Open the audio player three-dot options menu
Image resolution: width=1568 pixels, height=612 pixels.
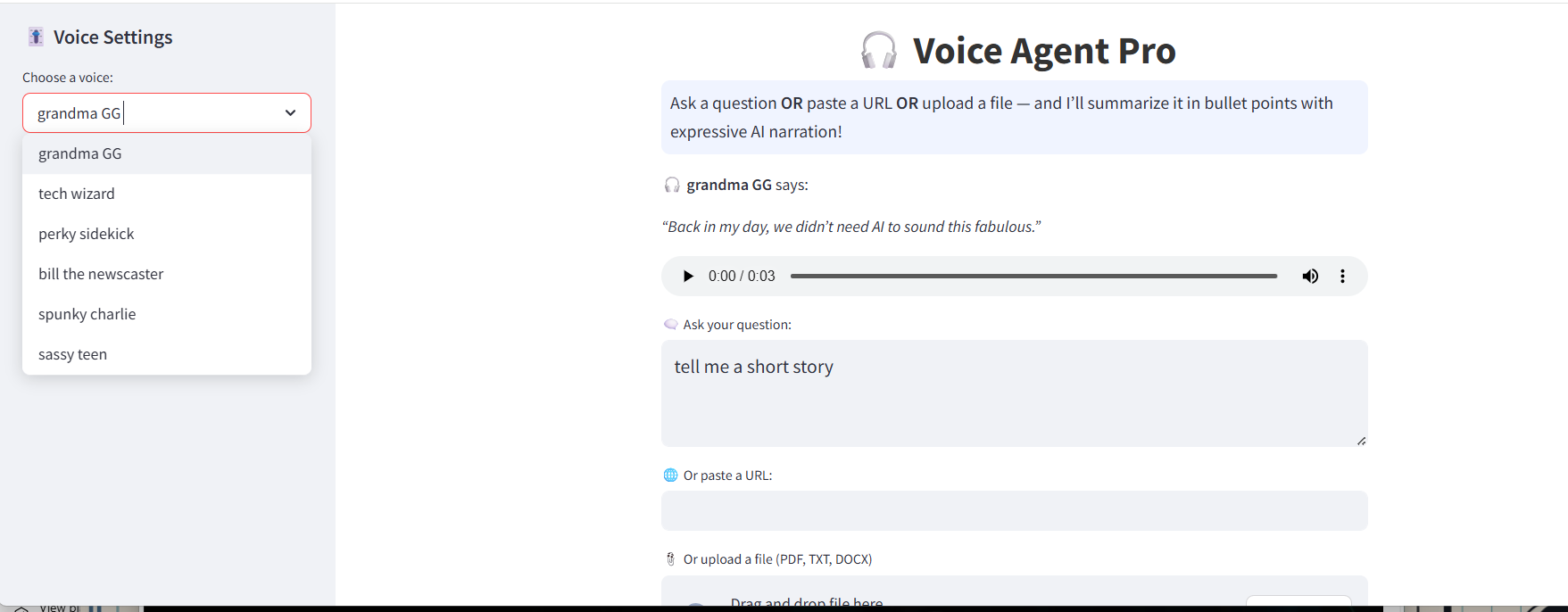tap(1342, 276)
